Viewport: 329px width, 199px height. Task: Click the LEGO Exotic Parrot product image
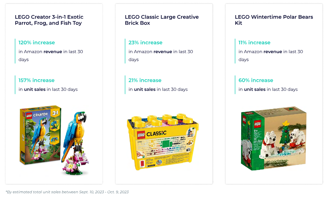(x=54, y=140)
